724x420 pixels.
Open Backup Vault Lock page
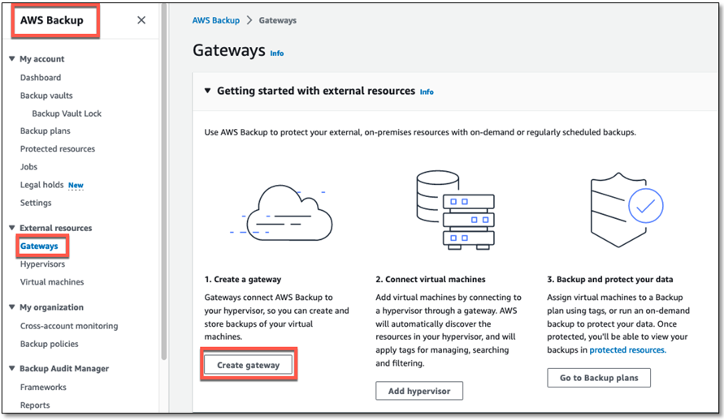(67, 114)
